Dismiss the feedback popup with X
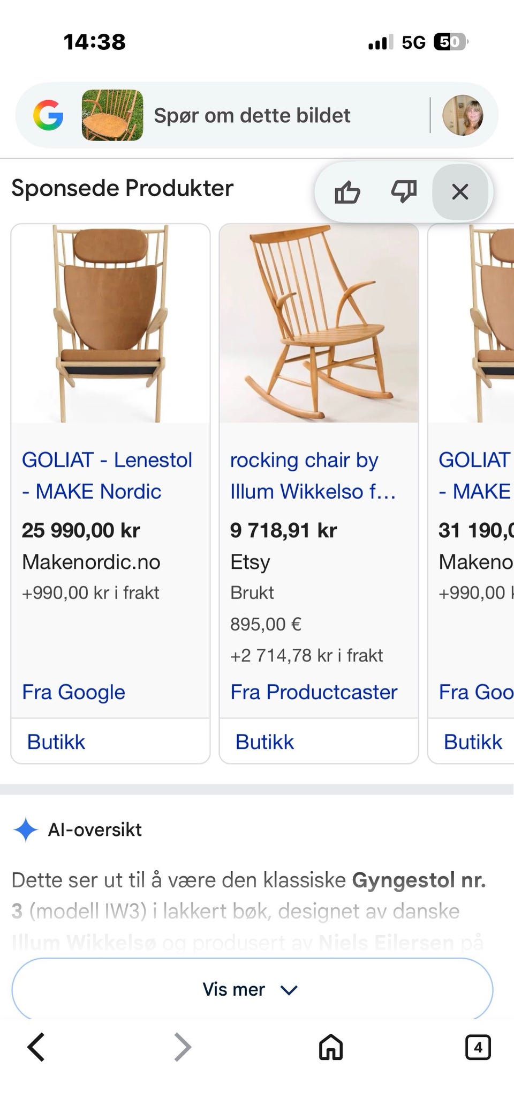Image resolution: width=514 pixels, height=1119 pixels. click(460, 191)
